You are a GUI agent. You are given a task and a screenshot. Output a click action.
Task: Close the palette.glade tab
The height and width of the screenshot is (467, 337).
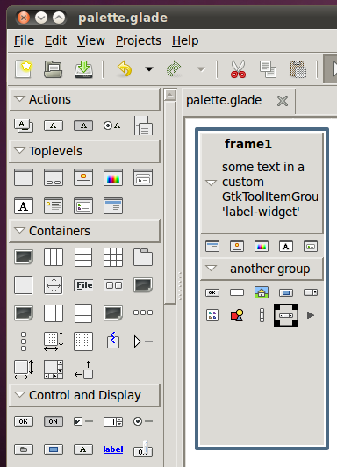tap(283, 101)
